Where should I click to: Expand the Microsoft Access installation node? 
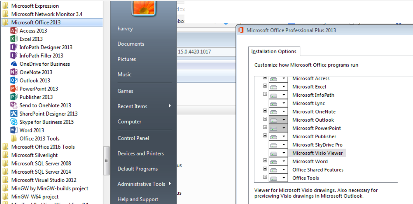coord(265,78)
